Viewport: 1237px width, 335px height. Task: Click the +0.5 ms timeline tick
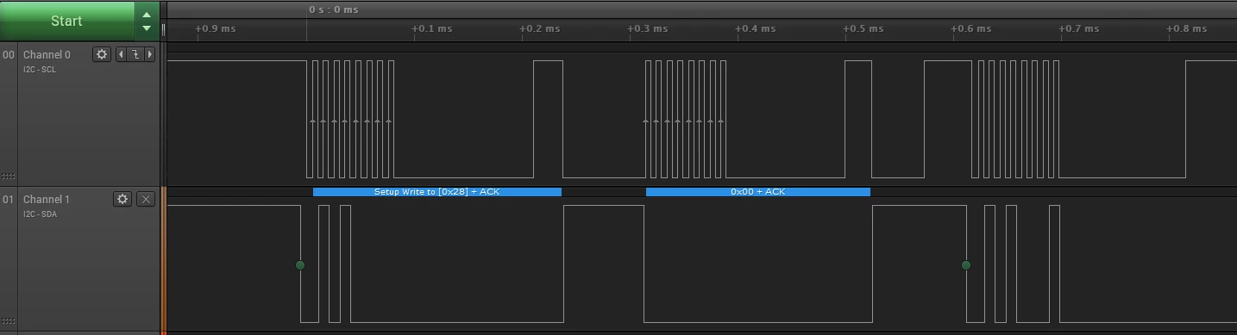[x=863, y=28]
